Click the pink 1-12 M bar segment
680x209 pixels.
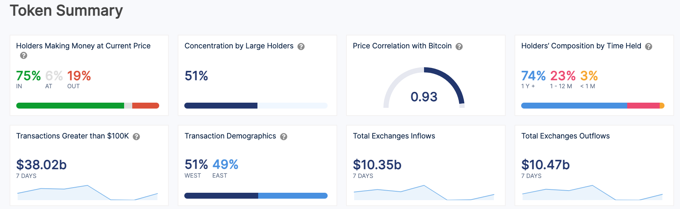[x=643, y=106]
